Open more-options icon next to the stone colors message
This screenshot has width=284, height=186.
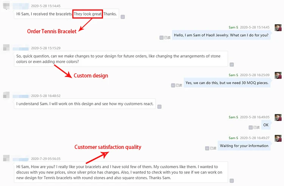pos(232,65)
